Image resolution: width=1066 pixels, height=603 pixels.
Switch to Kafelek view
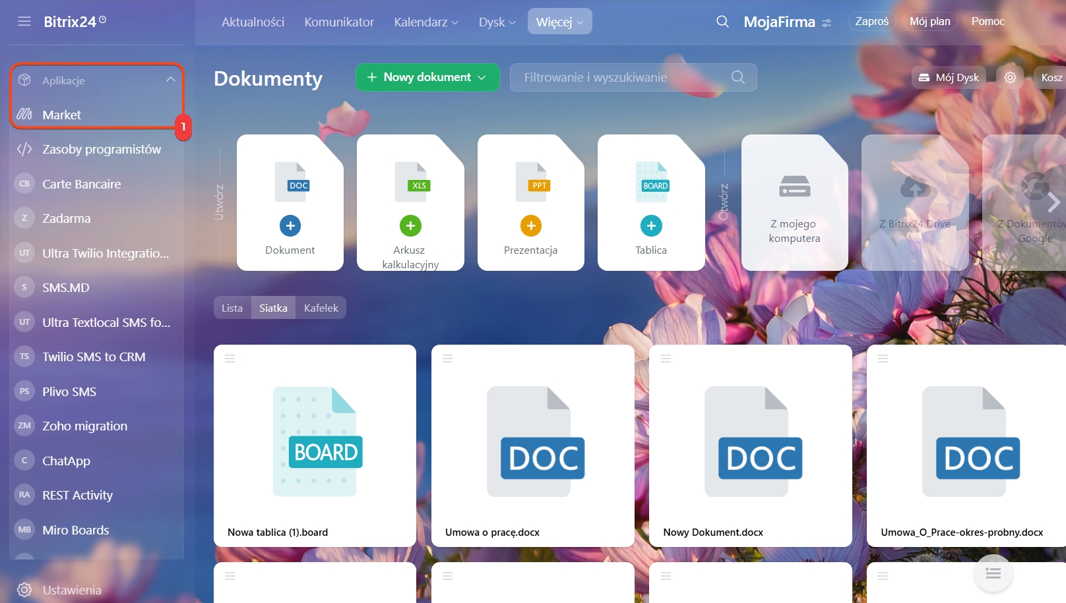pyautogui.click(x=321, y=308)
